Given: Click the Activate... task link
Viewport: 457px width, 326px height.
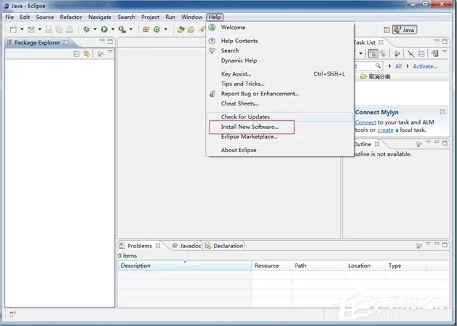Looking at the screenshot, I should tap(425, 66).
